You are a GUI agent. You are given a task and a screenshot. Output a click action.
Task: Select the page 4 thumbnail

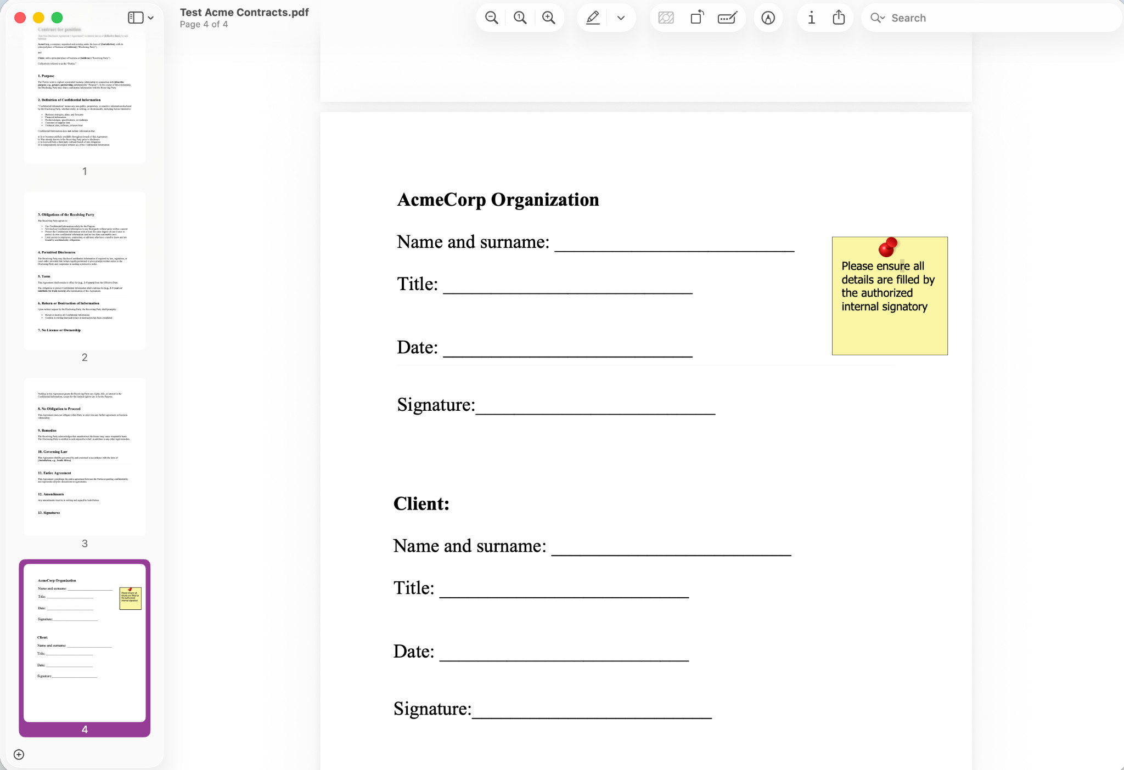(x=85, y=643)
